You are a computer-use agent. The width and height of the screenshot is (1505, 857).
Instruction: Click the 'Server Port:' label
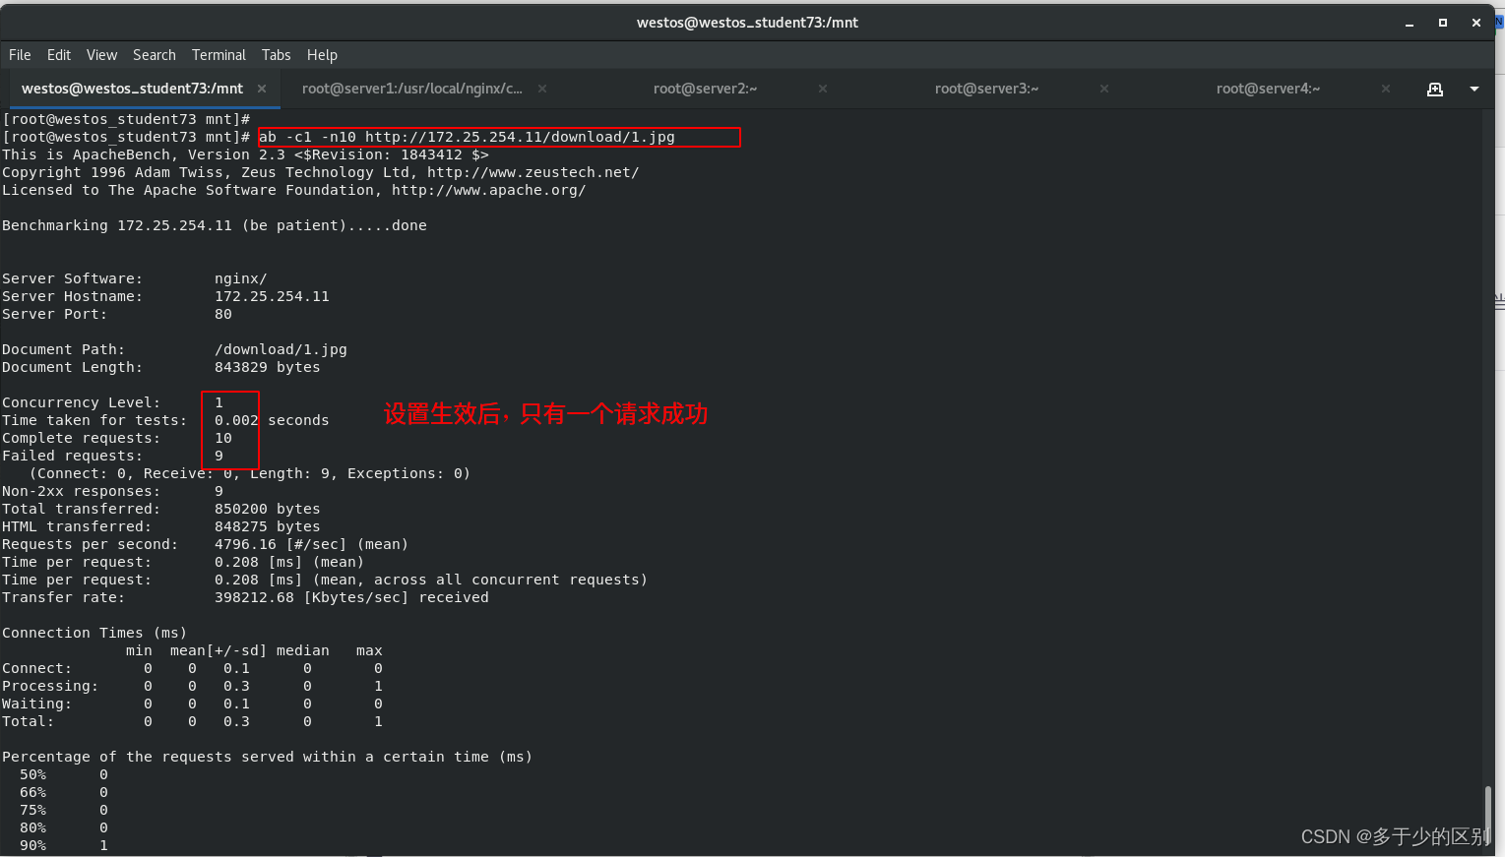[x=54, y=314]
